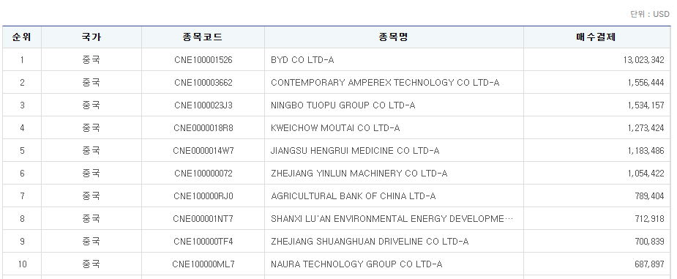
Task: Click code CNE100001526
Action: [203, 60]
